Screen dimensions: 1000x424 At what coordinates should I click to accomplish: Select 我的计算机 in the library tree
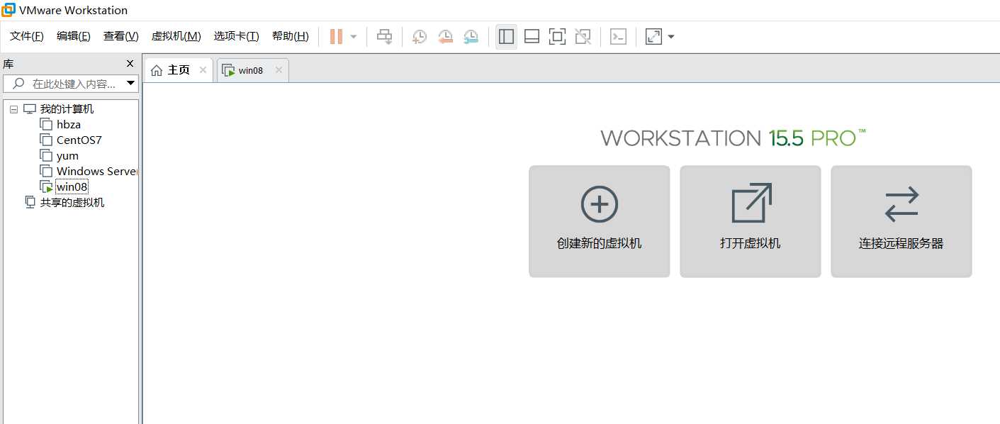click(x=67, y=109)
